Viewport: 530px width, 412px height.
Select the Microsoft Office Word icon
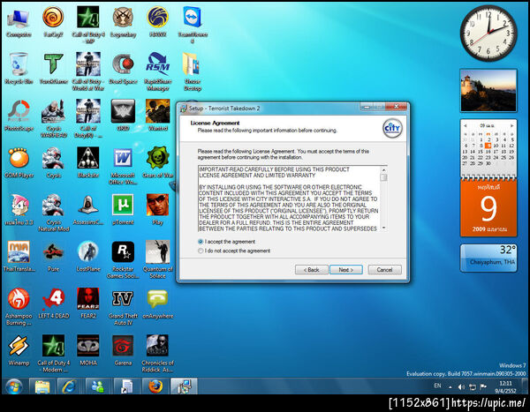[x=123, y=166]
